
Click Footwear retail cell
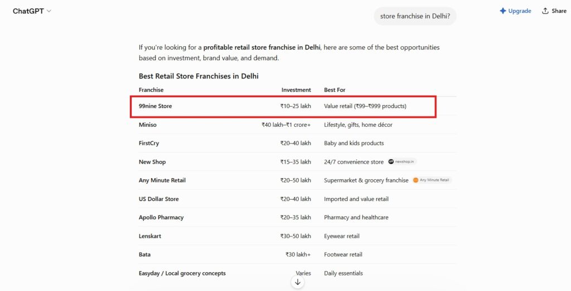tap(343, 254)
